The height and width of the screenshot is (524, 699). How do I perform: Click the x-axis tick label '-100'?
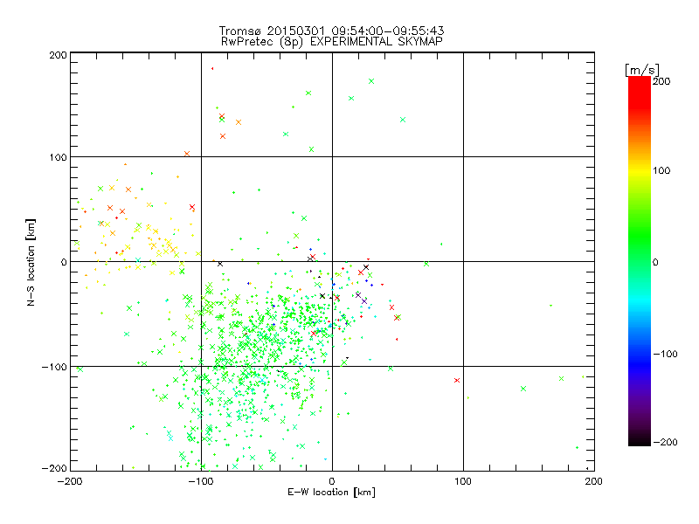point(201,481)
